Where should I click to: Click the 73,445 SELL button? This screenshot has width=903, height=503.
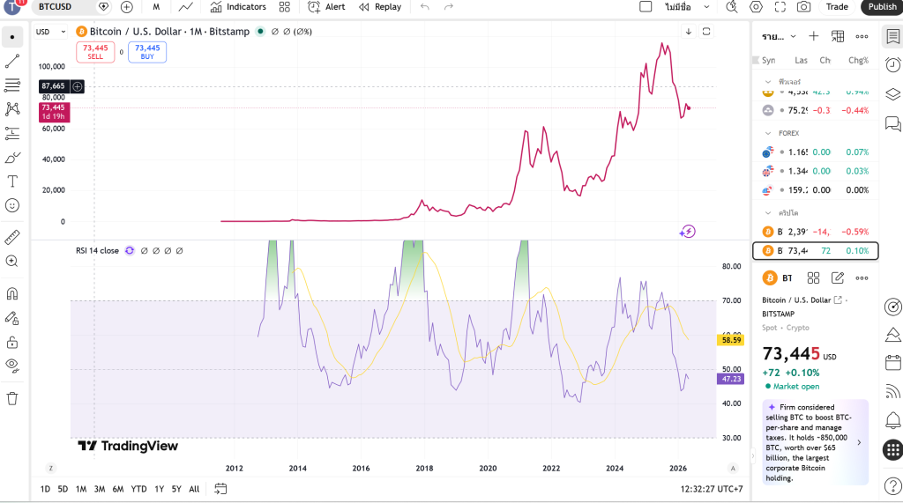click(x=95, y=52)
